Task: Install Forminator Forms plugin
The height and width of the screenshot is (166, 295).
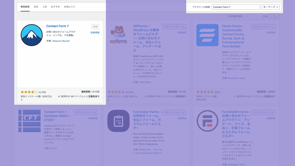Action: coord(174,112)
